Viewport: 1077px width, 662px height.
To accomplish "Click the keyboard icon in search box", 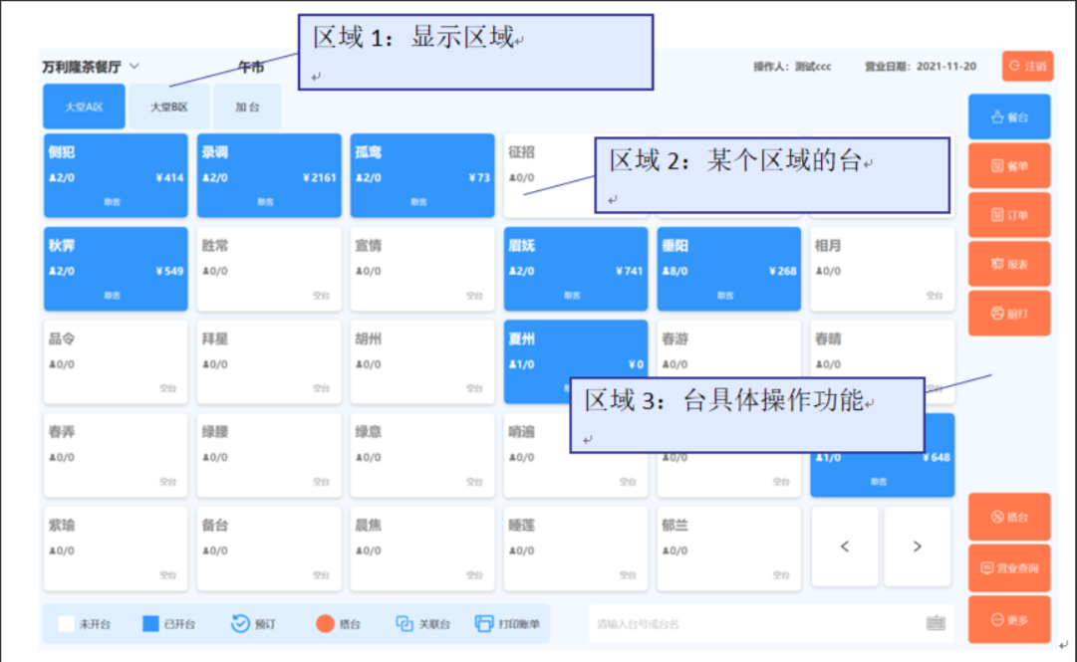I will [x=936, y=624].
